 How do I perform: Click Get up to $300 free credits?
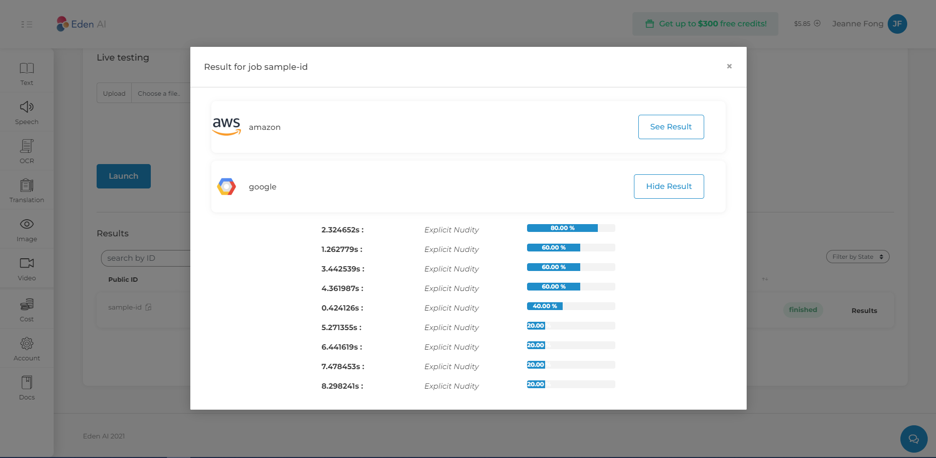click(706, 24)
